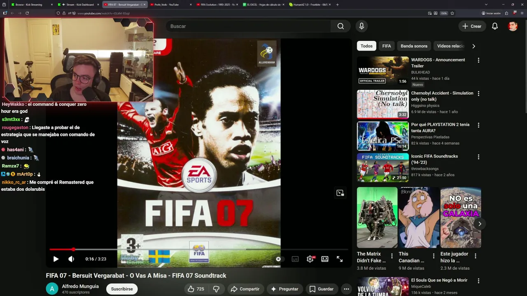Play the FIFA 07 video
Image resolution: width=527 pixels, height=296 pixels.
[x=56, y=259]
